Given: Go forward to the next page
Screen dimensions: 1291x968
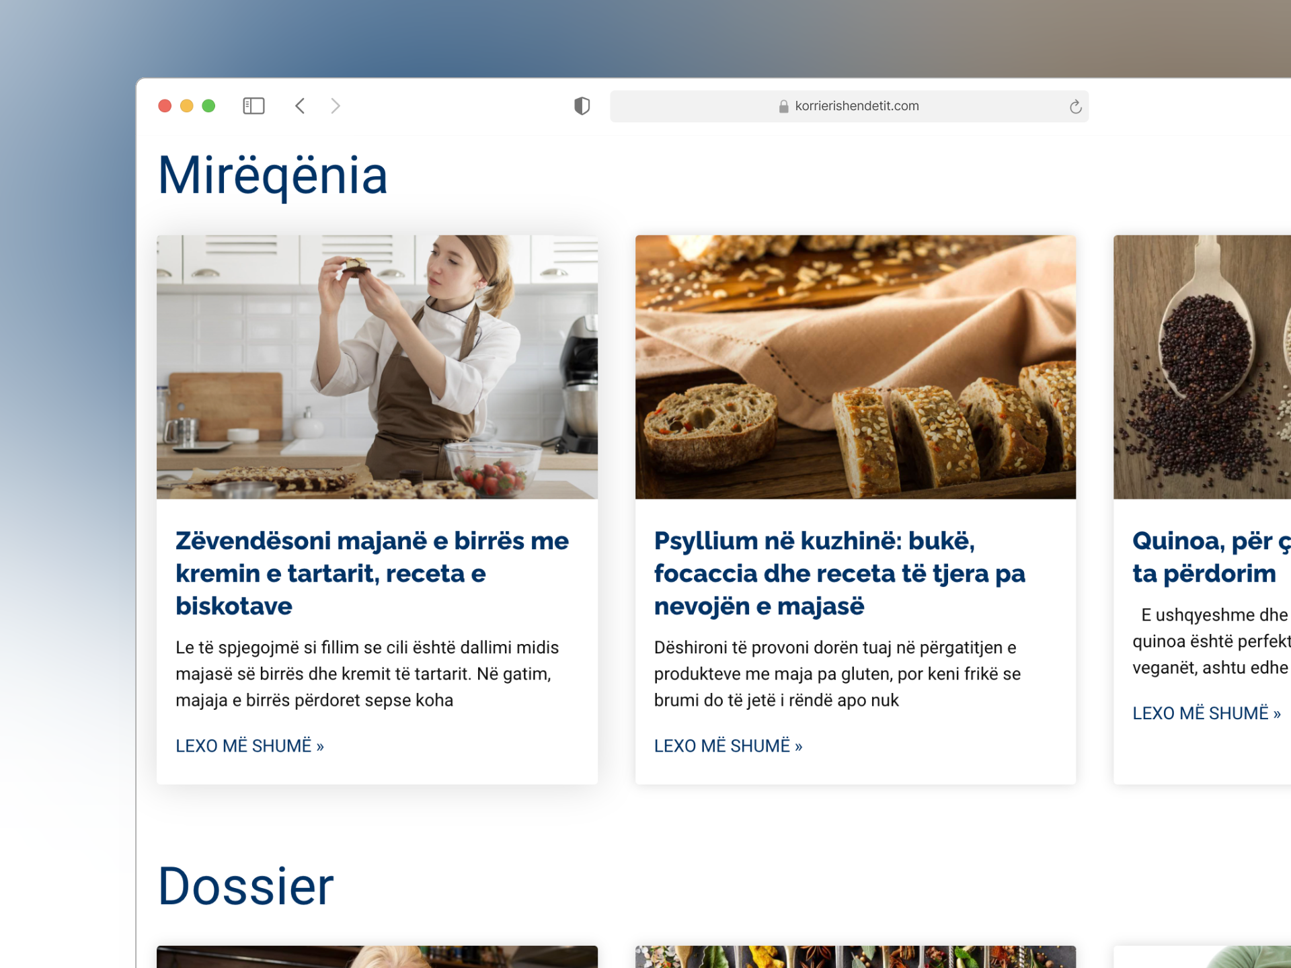Looking at the screenshot, I should [335, 106].
